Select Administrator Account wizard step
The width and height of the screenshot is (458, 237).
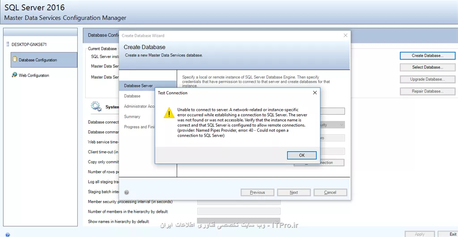[139, 106]
